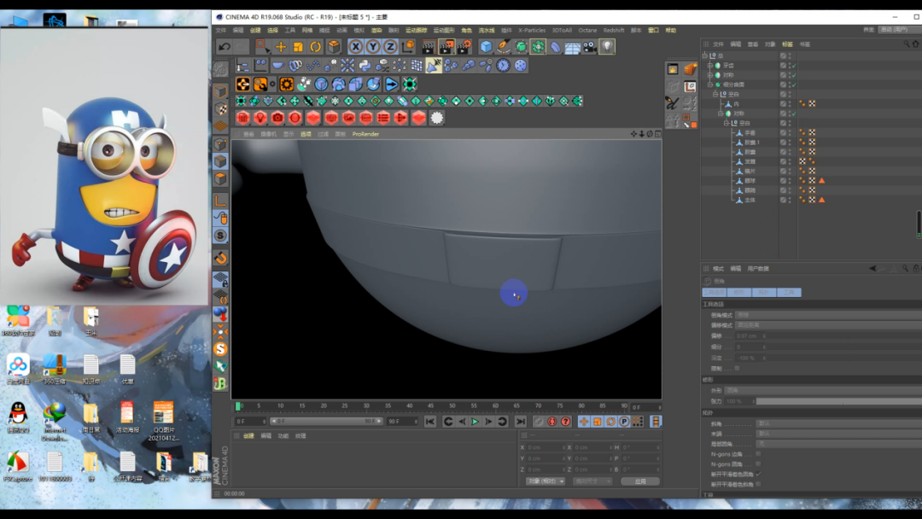Click the Floor grid icon in toolbar

tap(573, 46)
